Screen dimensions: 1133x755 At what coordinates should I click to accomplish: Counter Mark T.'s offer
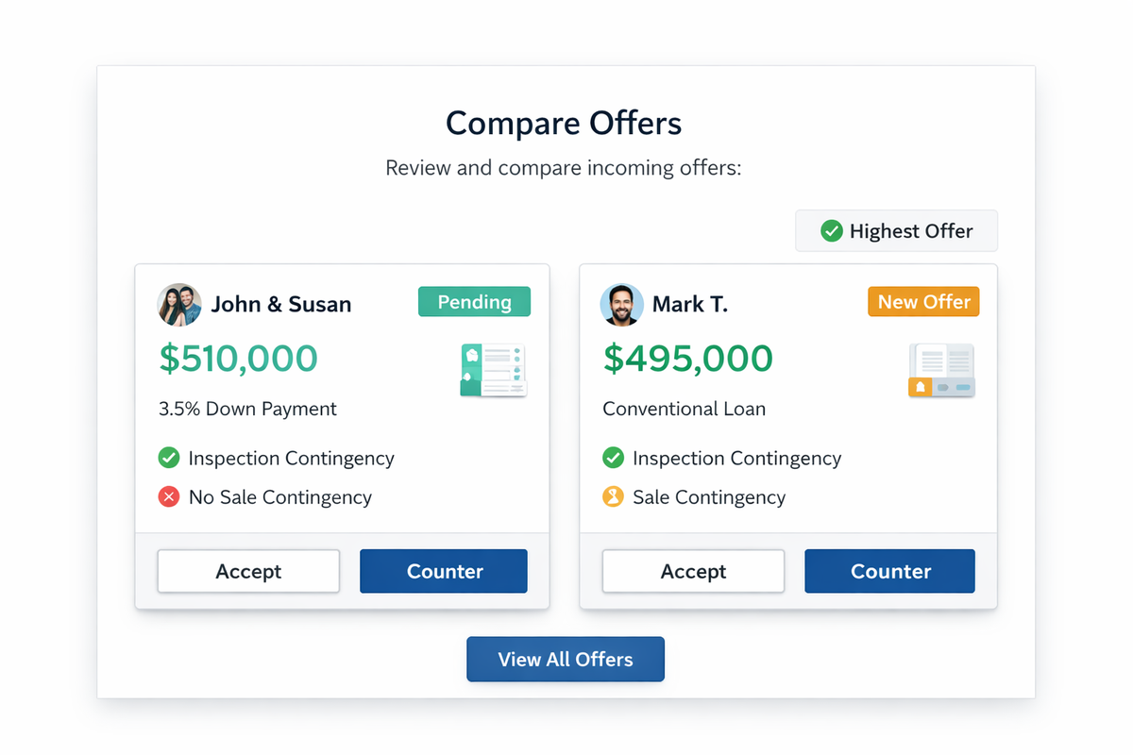coord(888,571)
